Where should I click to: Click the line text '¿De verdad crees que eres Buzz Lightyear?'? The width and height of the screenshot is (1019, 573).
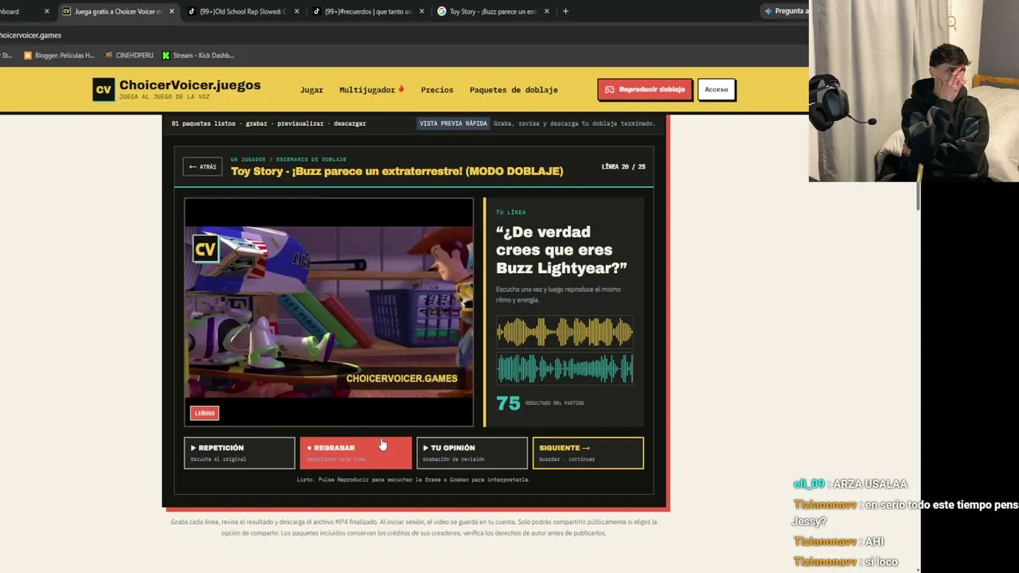561,250
